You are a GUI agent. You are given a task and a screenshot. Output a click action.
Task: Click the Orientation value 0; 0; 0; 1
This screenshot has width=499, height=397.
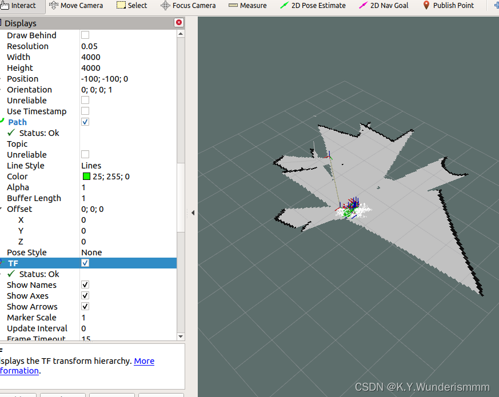click(97, 89)
